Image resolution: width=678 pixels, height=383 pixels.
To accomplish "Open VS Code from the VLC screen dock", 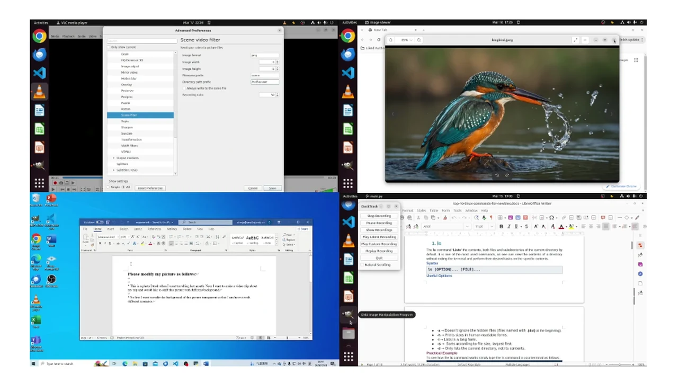I will coord(39,73).
